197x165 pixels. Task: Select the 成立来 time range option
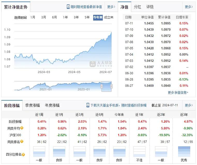109,18
